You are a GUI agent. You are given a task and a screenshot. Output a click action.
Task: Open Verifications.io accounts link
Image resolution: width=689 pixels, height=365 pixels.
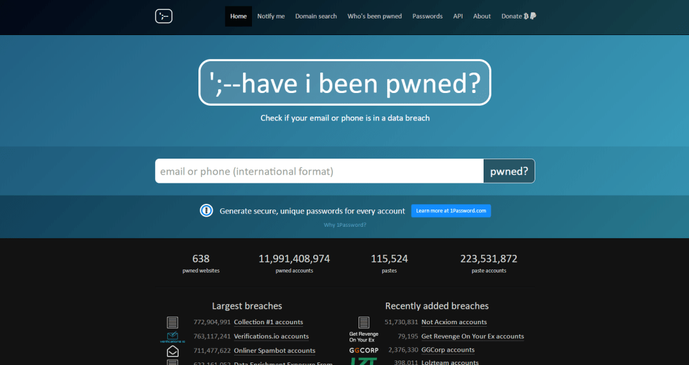coord(271,336)
